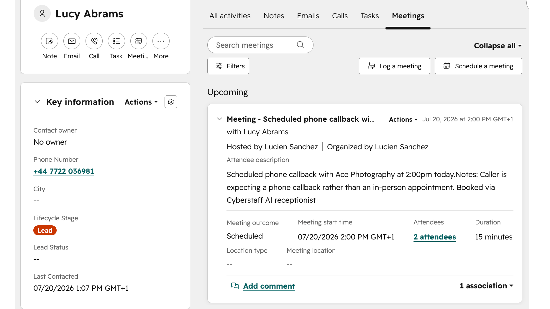Open the Filters button
Viewport: 550px width, 309px height.
click(x=228, y=66)
